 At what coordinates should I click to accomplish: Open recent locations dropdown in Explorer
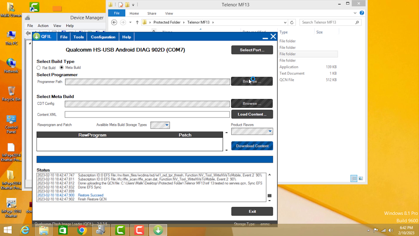(x=131, y=23)
